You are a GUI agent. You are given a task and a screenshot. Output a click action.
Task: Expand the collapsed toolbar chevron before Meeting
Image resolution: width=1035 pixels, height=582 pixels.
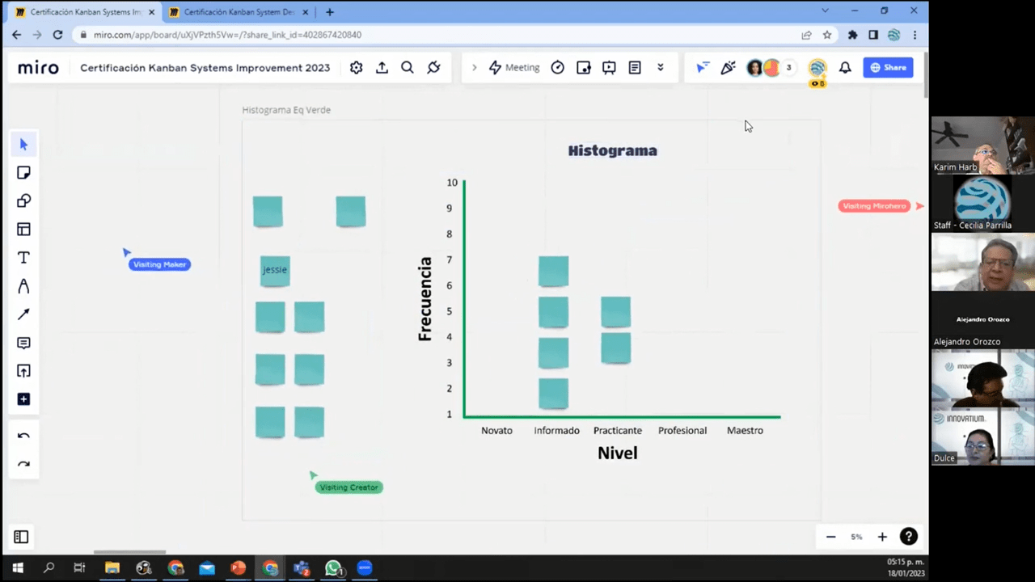475,68
